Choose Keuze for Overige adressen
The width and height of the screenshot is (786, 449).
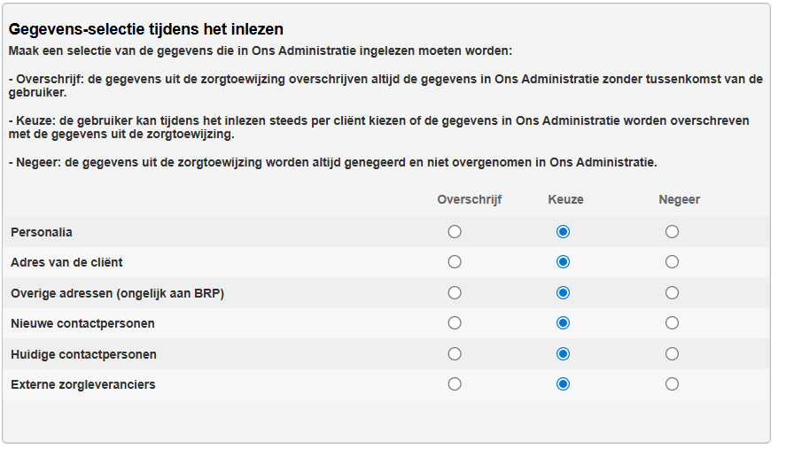coord(563,292)
